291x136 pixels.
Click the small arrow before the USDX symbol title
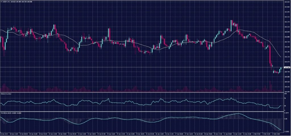point(1,2)
